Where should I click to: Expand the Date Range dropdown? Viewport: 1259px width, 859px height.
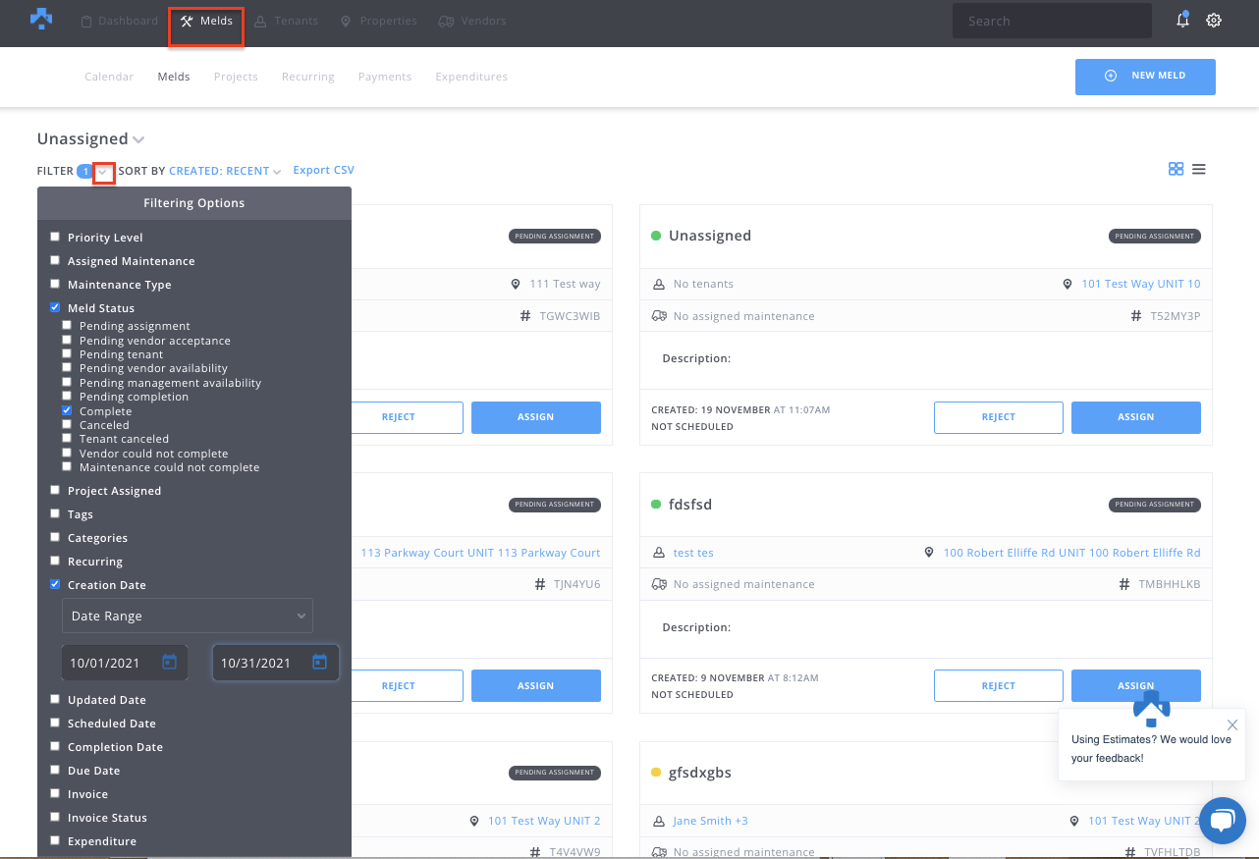187,617
